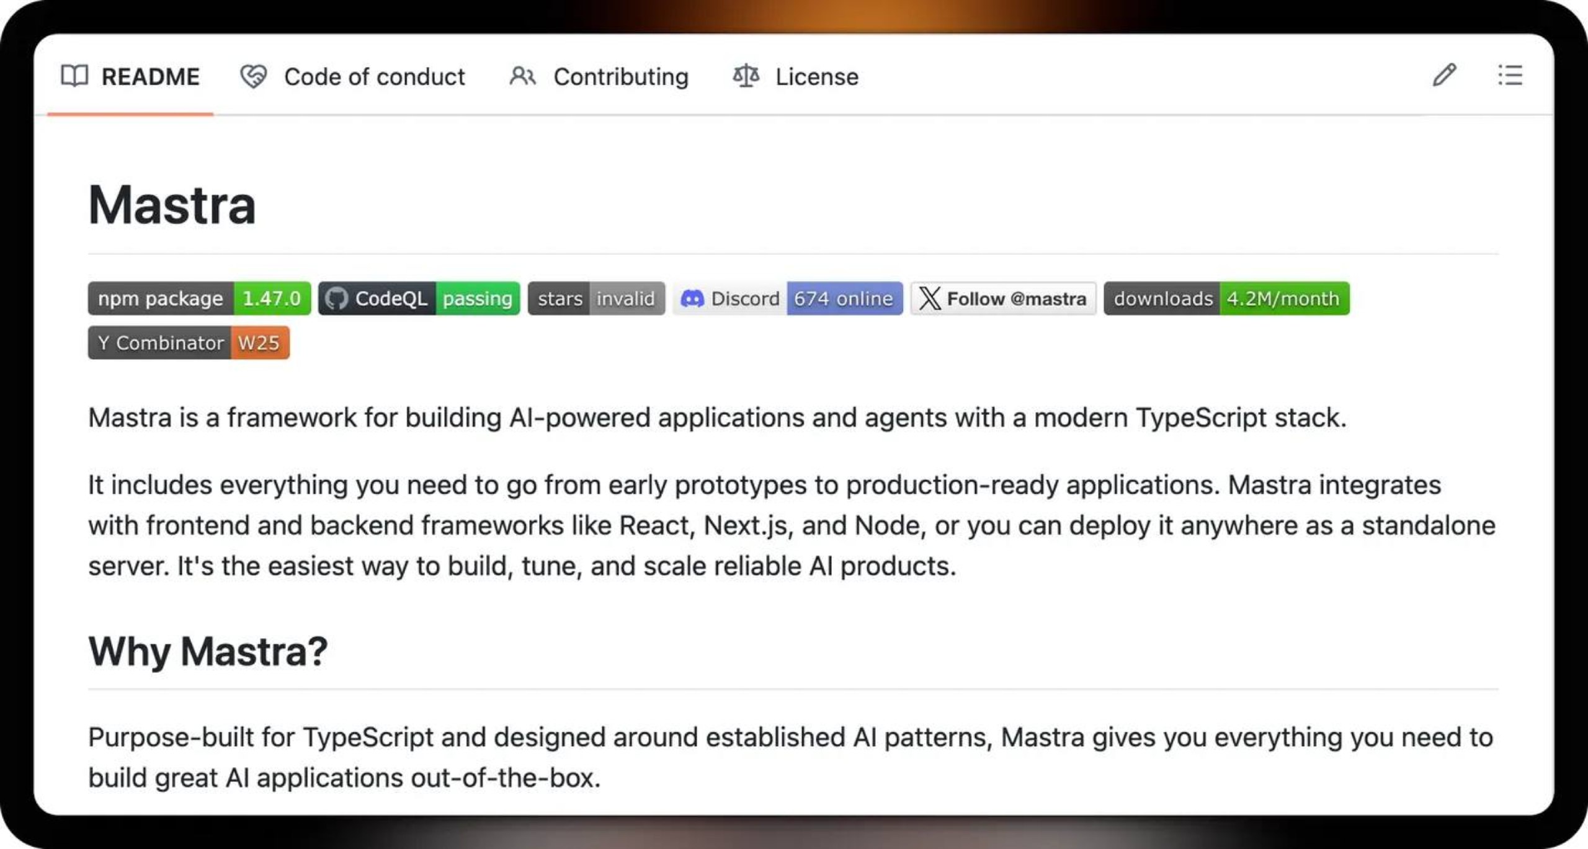Image resolution: width=1588 pixels, height=849 pixels.
Task: Switch to Code of conduct tab
Action: tap(352, 76)
